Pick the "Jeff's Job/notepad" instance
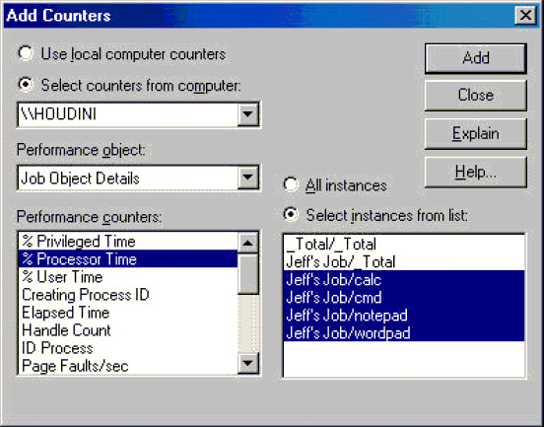 tap(403, 315)
